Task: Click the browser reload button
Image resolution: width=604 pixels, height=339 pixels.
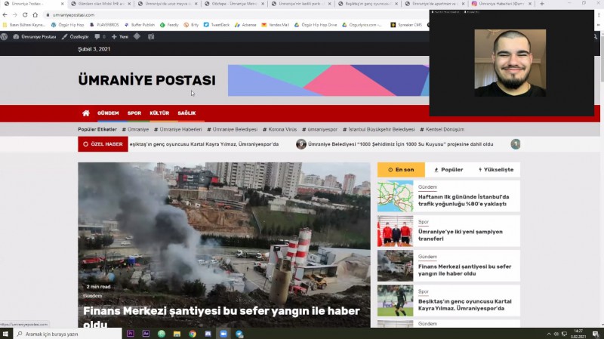Action: (25, 14)
